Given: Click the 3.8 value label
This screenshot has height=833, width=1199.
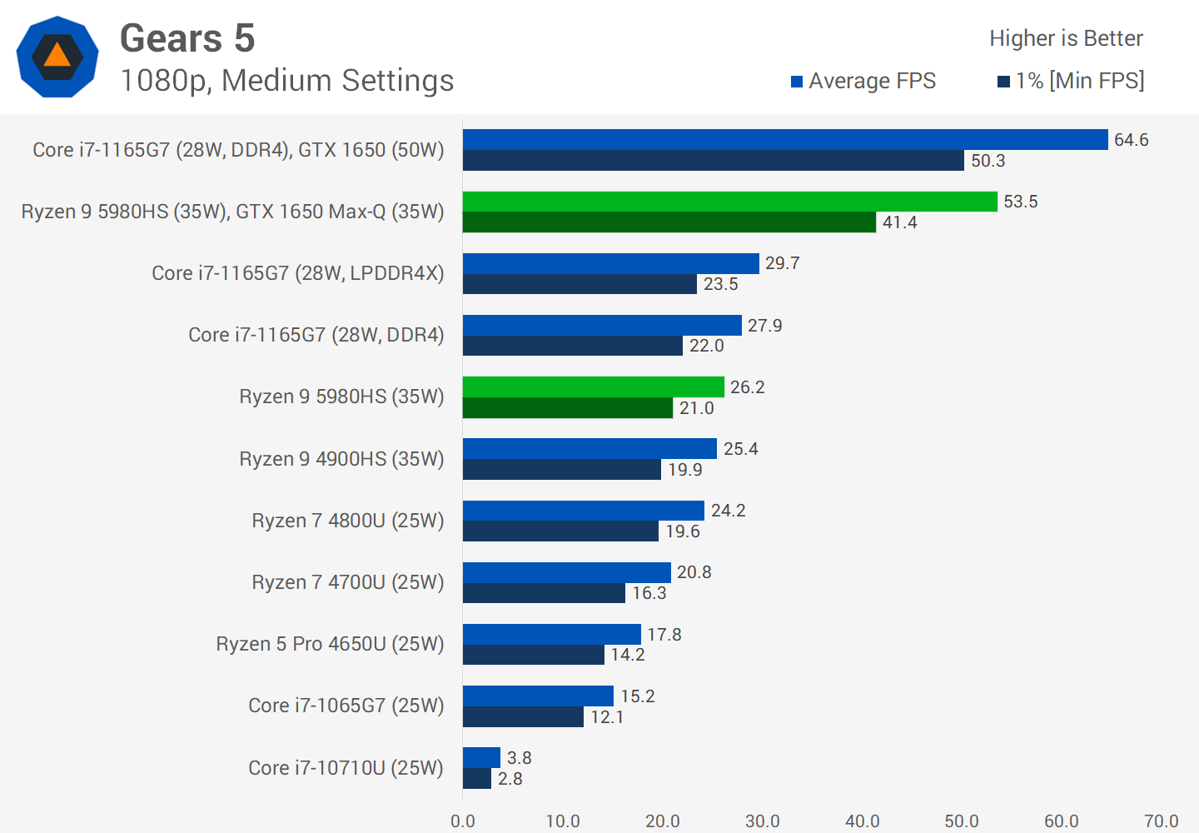Looking at the screenshot, I should [x=520, y=758].
